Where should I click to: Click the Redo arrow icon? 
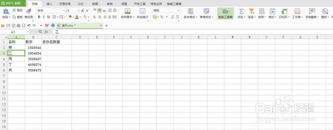pos(34,26)
